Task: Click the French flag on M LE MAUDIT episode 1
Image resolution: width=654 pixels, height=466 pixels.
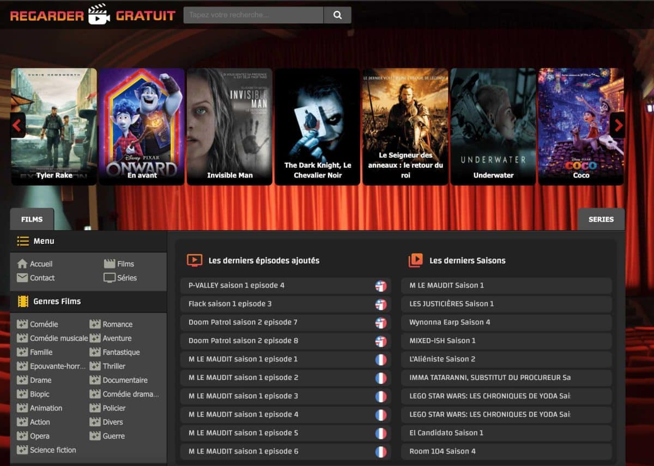Action: (x=381, y=359)
